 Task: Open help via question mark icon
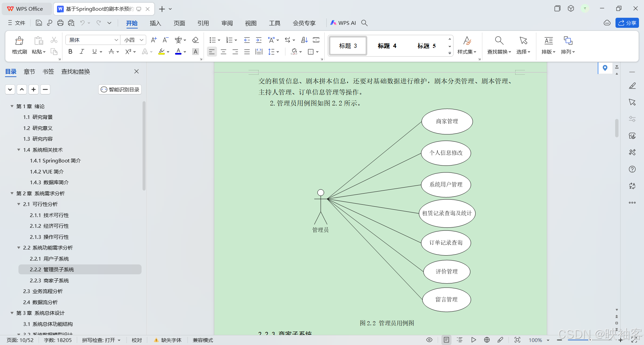tap(633, 169)
